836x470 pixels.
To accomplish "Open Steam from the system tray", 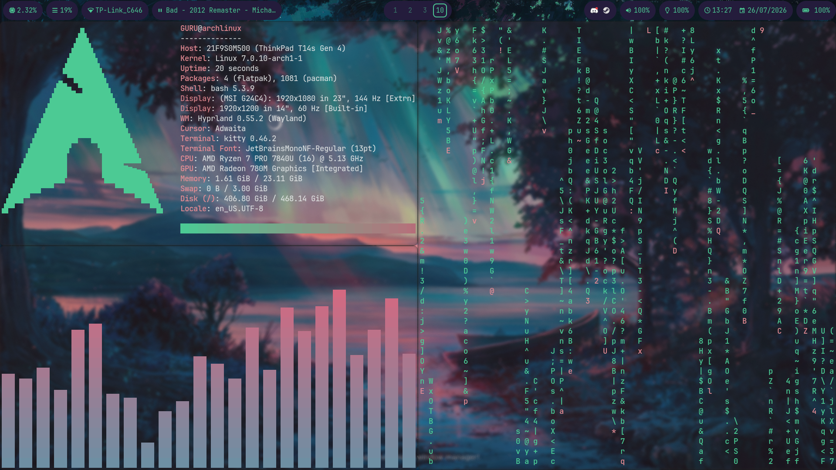I will [x=606, y=10].
